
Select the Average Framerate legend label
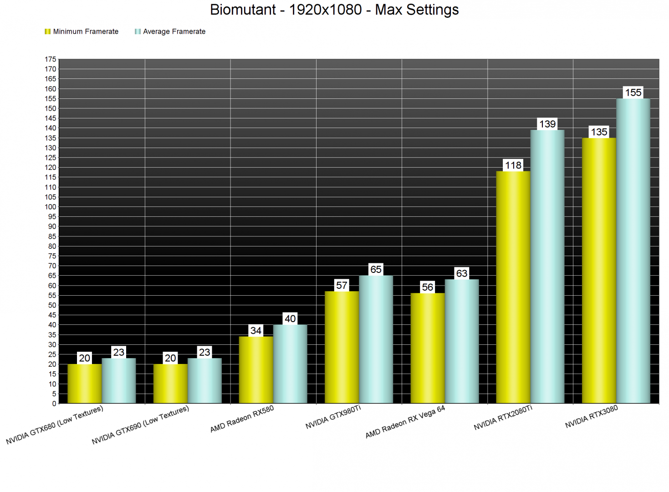coord(174,31)
